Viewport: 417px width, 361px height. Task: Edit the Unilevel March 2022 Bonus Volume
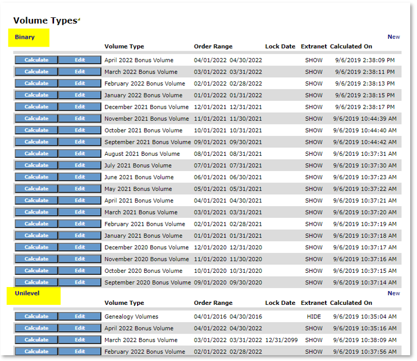coord(79,340)
